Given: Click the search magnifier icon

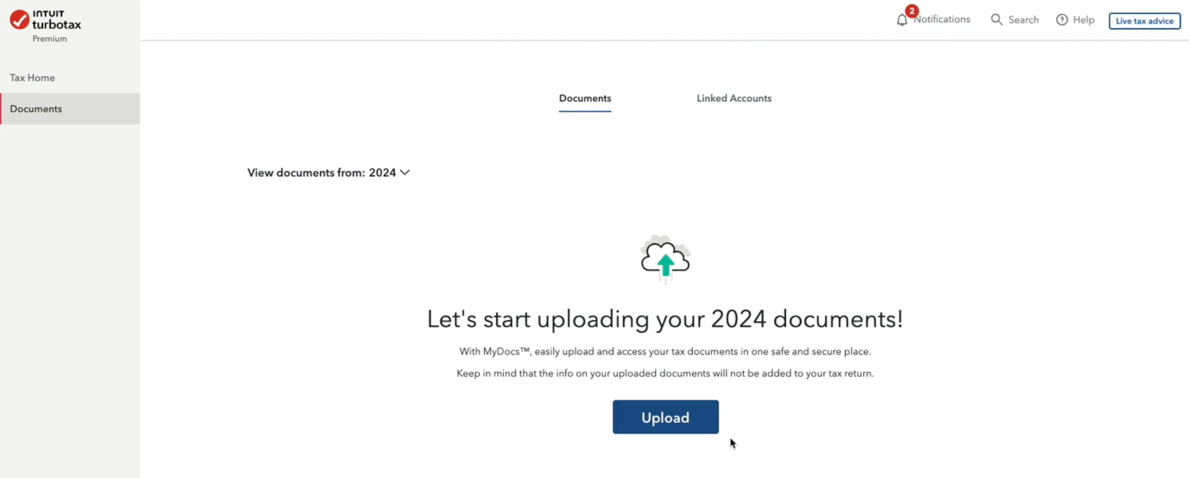Looking at the screenshot, I should 996,20.
